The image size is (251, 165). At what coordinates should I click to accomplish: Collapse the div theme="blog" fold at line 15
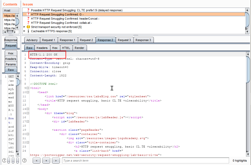click(x=28, y=113)
